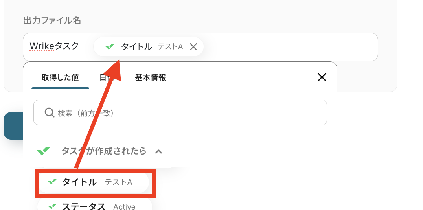Click the 出力ファイル名 field label

coord(52,20)
